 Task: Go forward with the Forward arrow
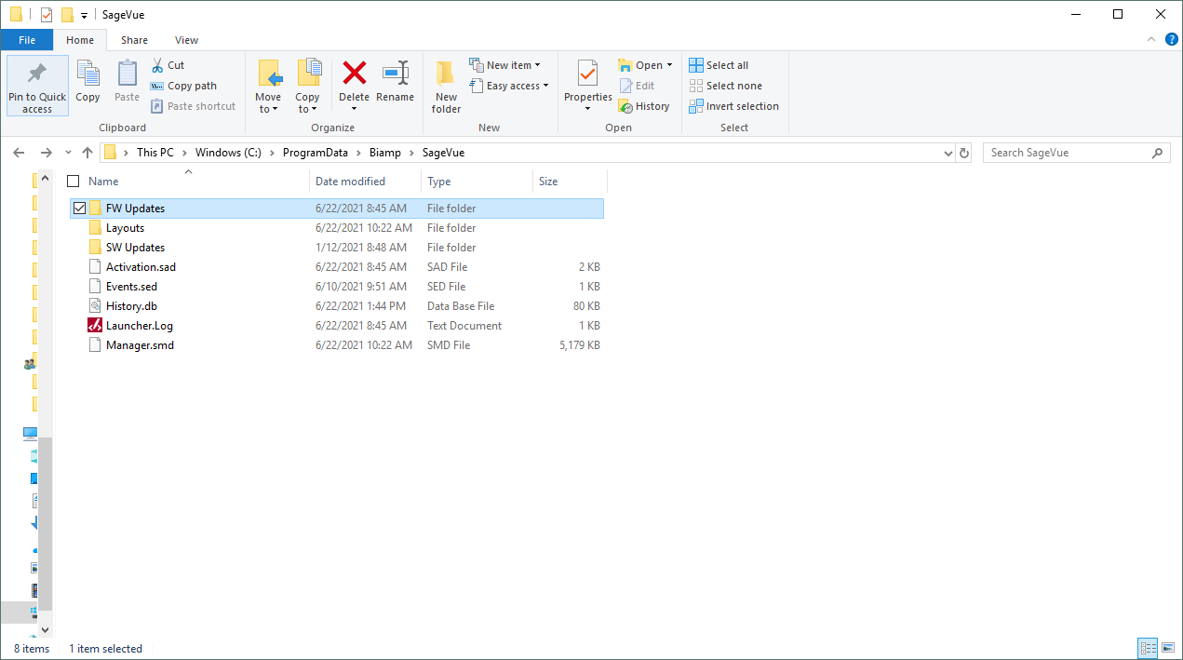coord(46,153)
